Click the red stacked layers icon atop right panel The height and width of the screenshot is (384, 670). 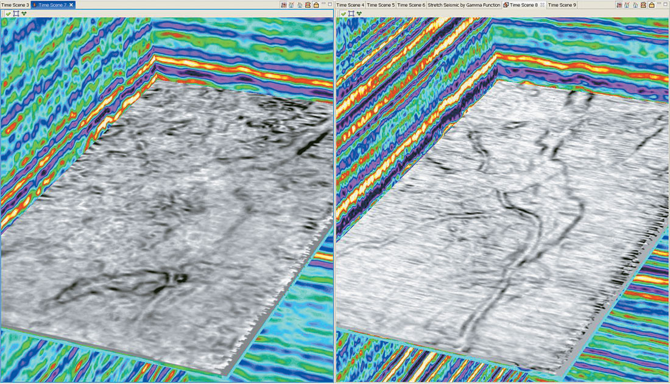click(x=643, y=5)
